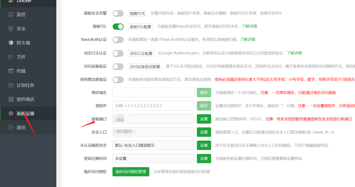Screen dimensions: 355x187
Task: Save the 绑定域名 setting
Action: coord(204,93)
